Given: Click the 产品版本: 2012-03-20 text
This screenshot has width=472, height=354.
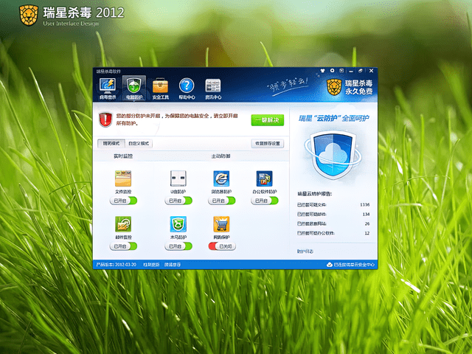Looking at the screenshot, I should click(117, 265).
